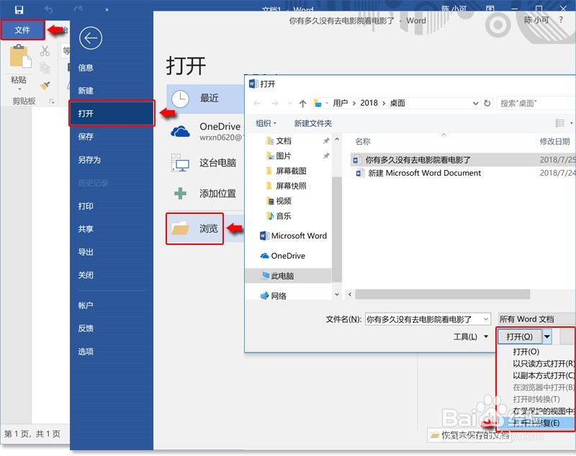
Task: Click the Undo arrow in quick access toolbar
Action: pos(48,9)
